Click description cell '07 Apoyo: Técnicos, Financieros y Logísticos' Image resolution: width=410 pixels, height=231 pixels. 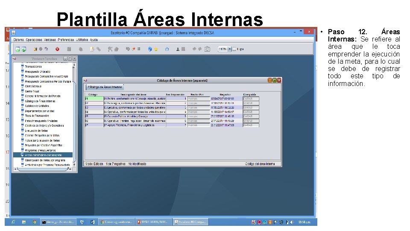[x=135, y=125]
